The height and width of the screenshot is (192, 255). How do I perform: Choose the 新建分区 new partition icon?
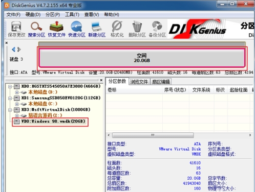tap(97, 29)
